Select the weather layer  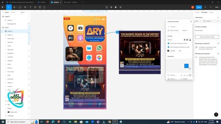[x=14, y=61]
